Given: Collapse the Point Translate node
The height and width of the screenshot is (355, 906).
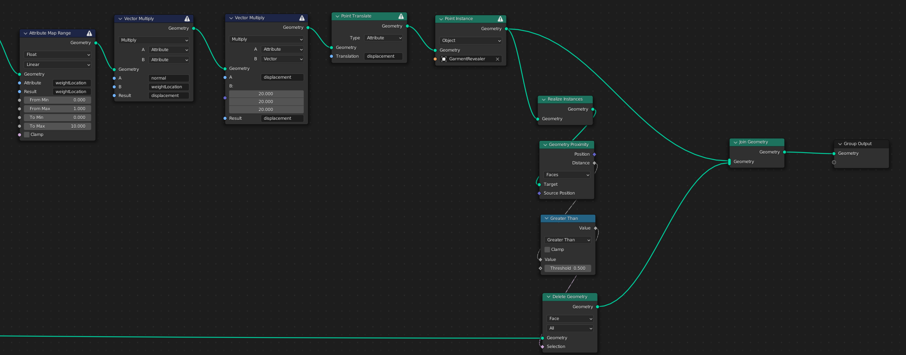Looking at the screenshot, I should pyautogui.click(x=337, y=16).
